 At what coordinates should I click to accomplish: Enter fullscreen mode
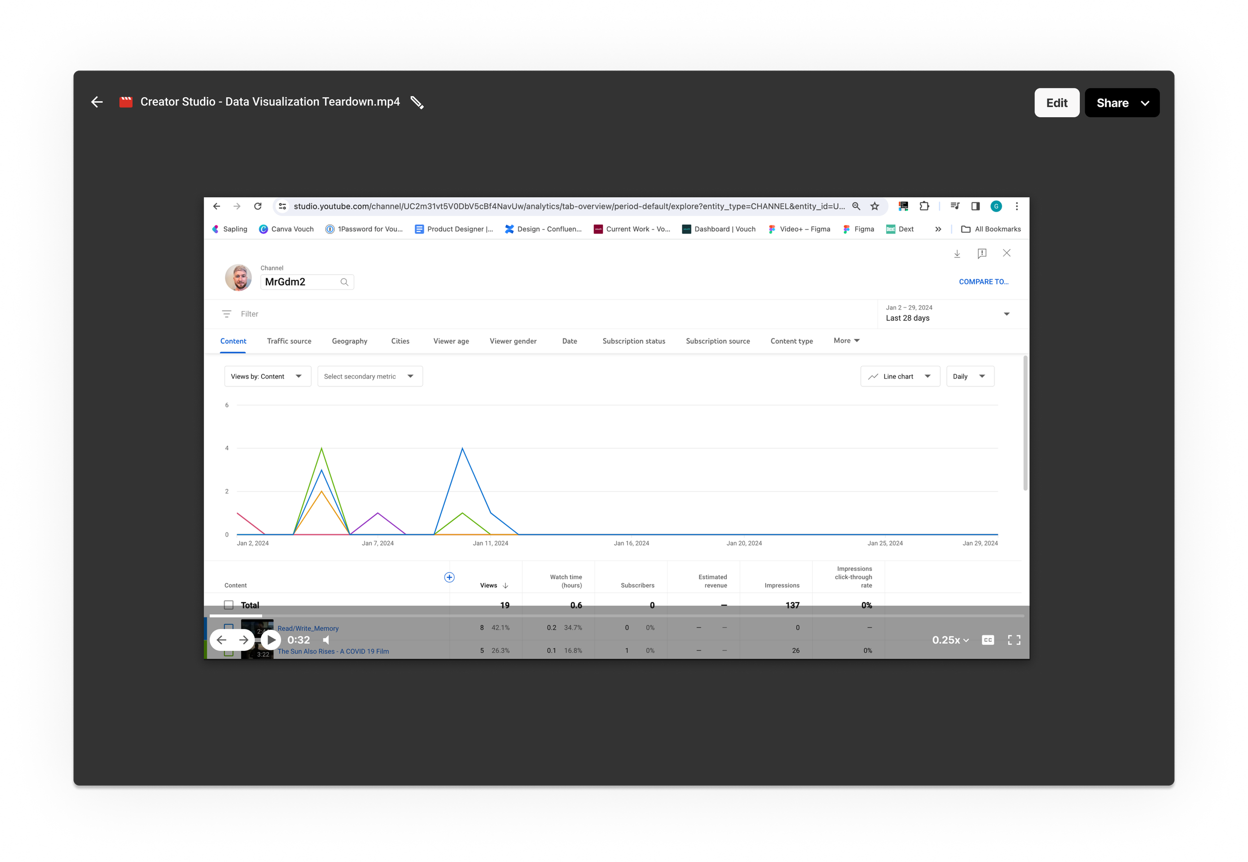pos(1014,640)
